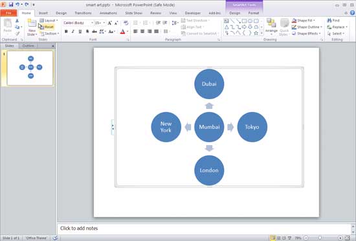Select the down arrow shape
The height and width of the screenshot is (241, 356).
click(x=250, y=27)
